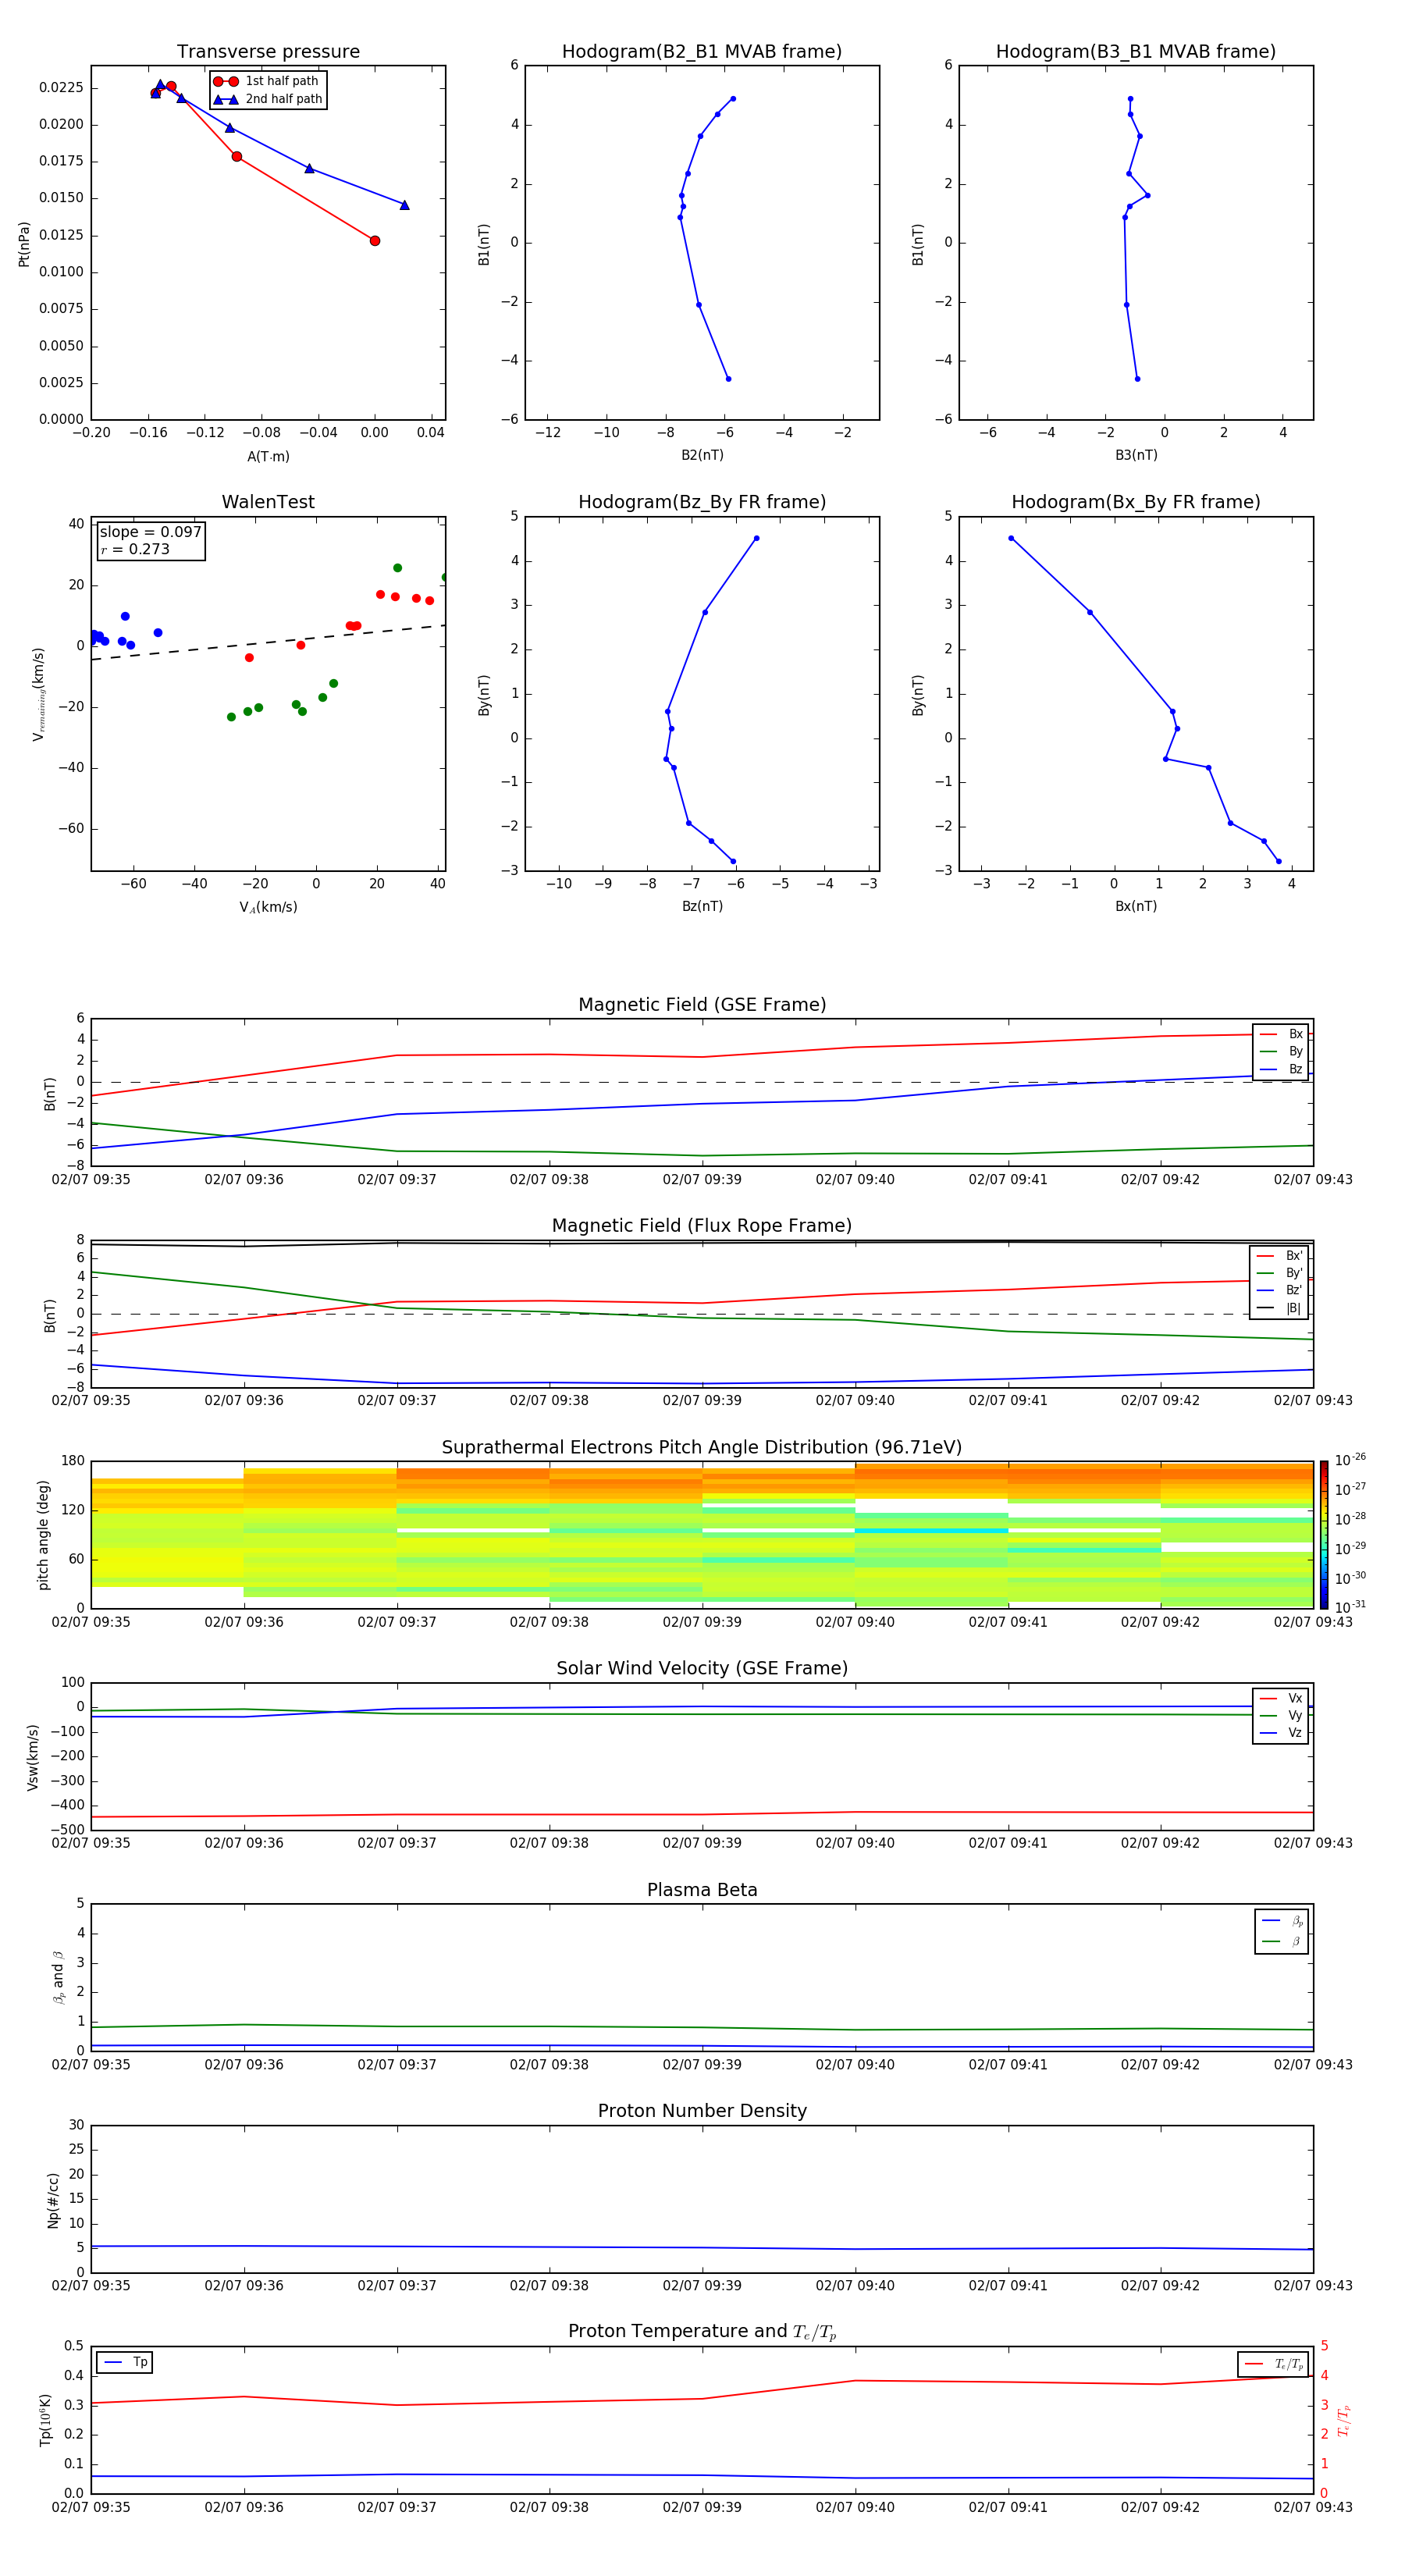The image size is (1405, 2576).
Task: Click the "VA(km/s)" x-axis label
Action: pyautogui.click(x=268, y=907)
